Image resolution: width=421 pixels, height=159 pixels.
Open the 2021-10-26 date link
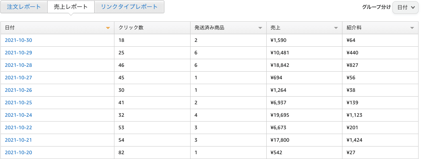(x=19, y=90)
